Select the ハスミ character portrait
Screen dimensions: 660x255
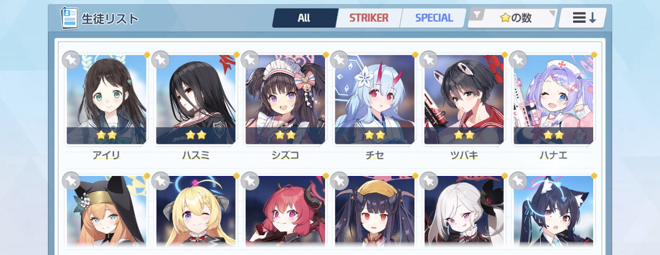(x=196, y=99)
